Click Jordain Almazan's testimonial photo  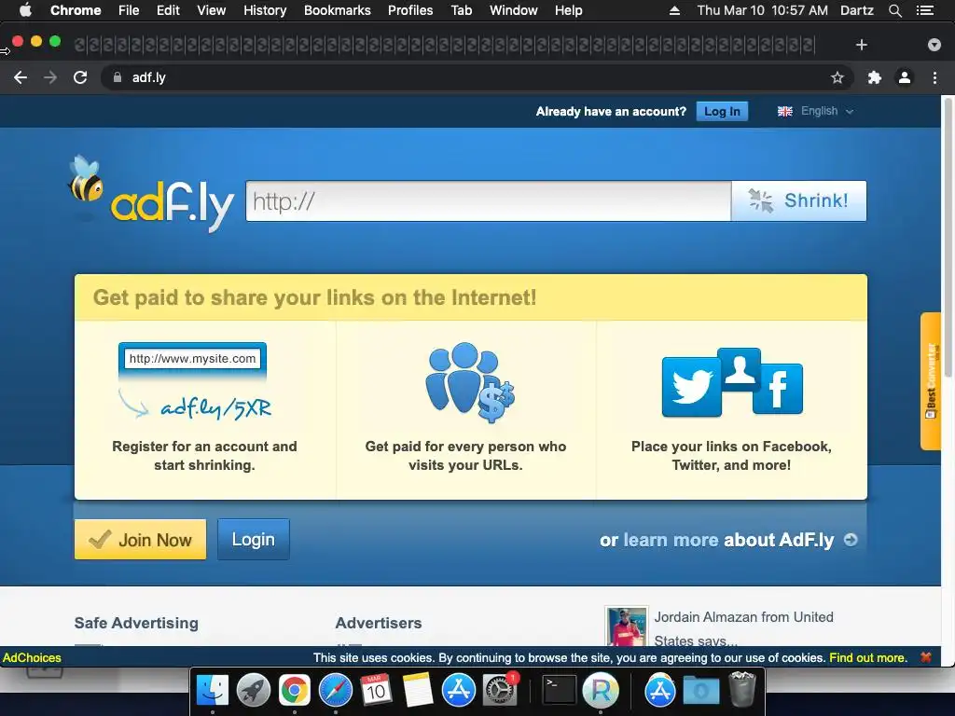(626, 626)
